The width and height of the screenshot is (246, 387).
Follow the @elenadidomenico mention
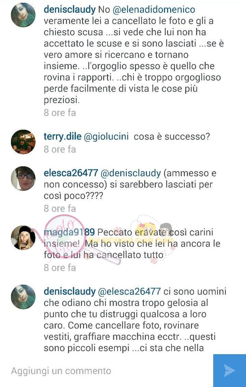[x=154, y=10]
